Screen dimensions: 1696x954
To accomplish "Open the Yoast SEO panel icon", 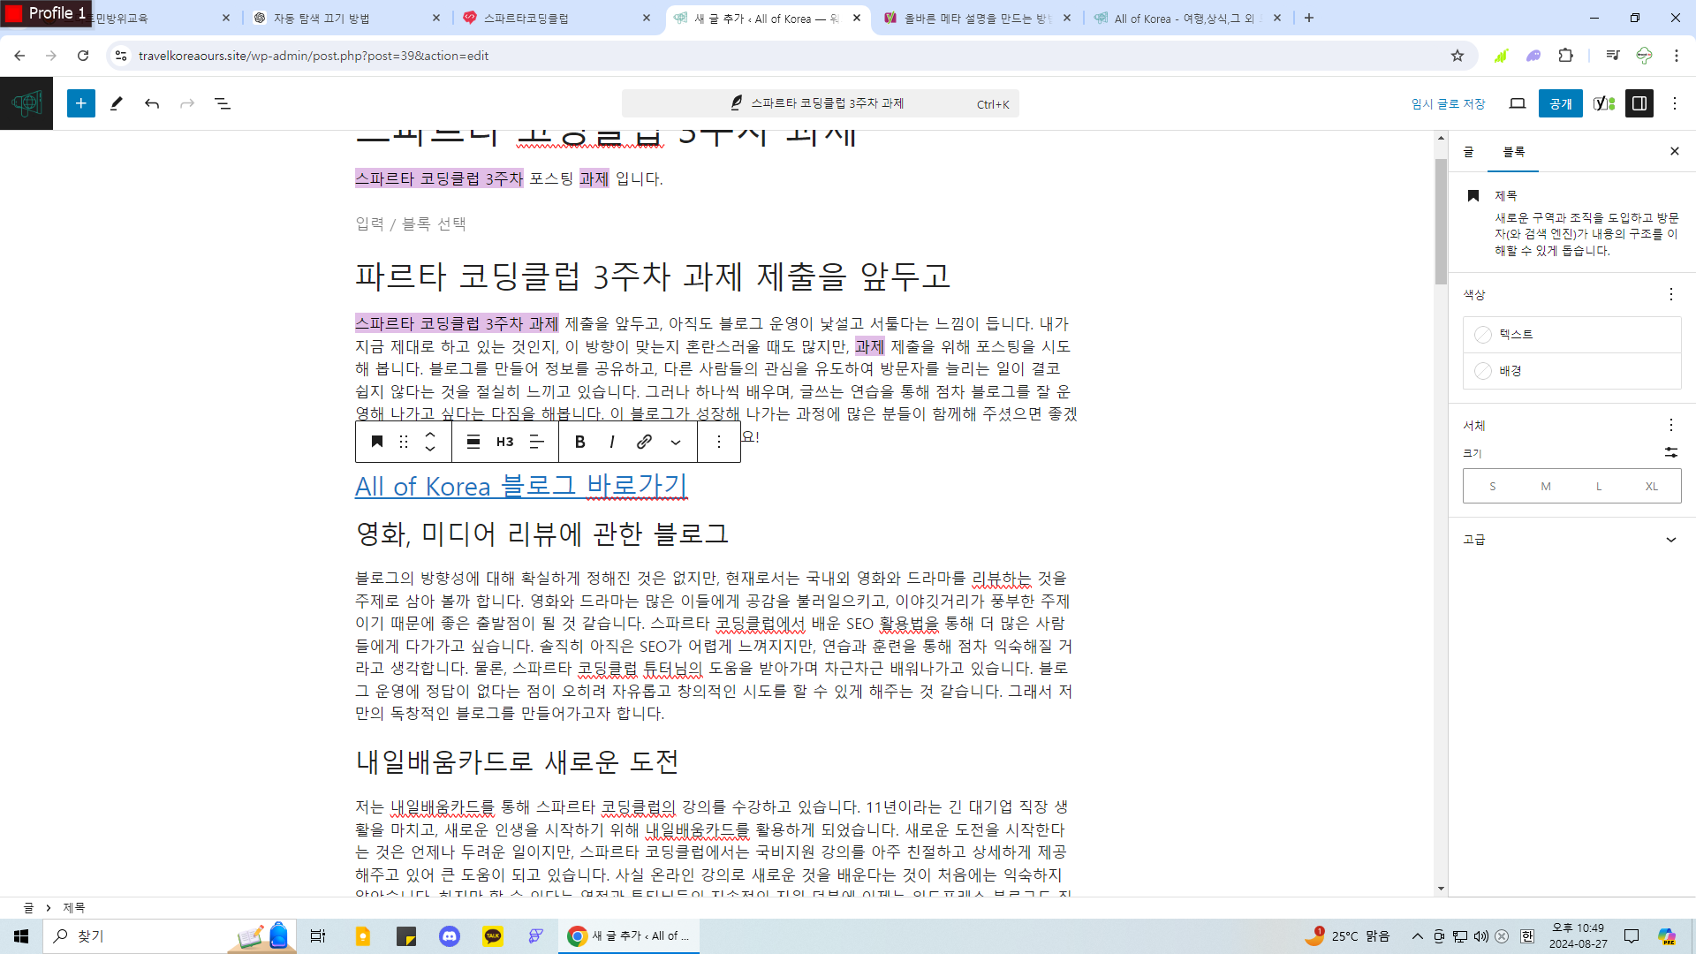I will [1604, 103].
